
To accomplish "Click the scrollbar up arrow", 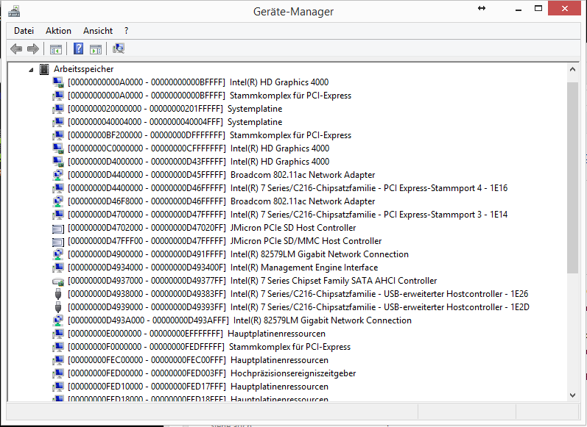I will (x=572, y=69).
